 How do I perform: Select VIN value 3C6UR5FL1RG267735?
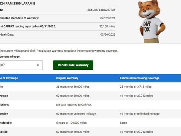point(101,10)
